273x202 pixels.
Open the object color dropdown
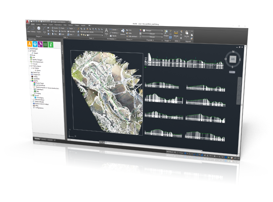pyautogui.click(x=153, y=31)
